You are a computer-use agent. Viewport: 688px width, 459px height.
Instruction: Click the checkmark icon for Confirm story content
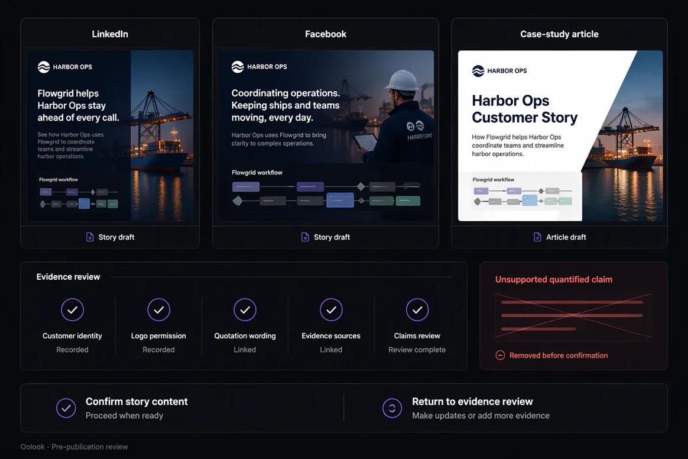click(66, 408)
